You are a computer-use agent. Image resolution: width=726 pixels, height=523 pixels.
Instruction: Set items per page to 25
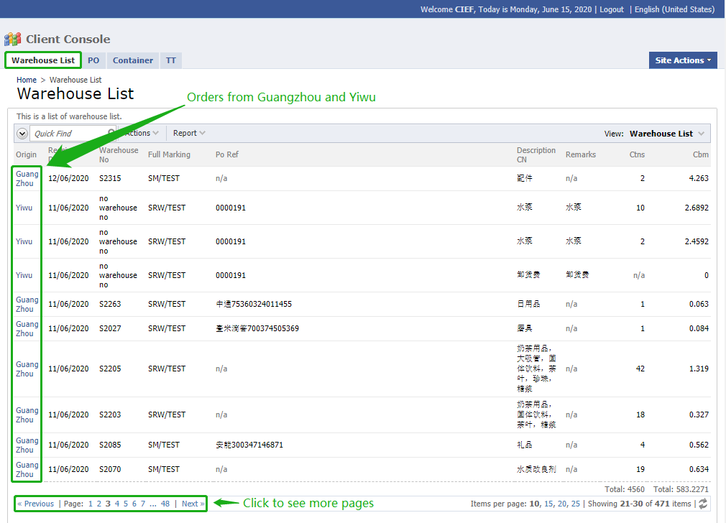click(575, 504)
